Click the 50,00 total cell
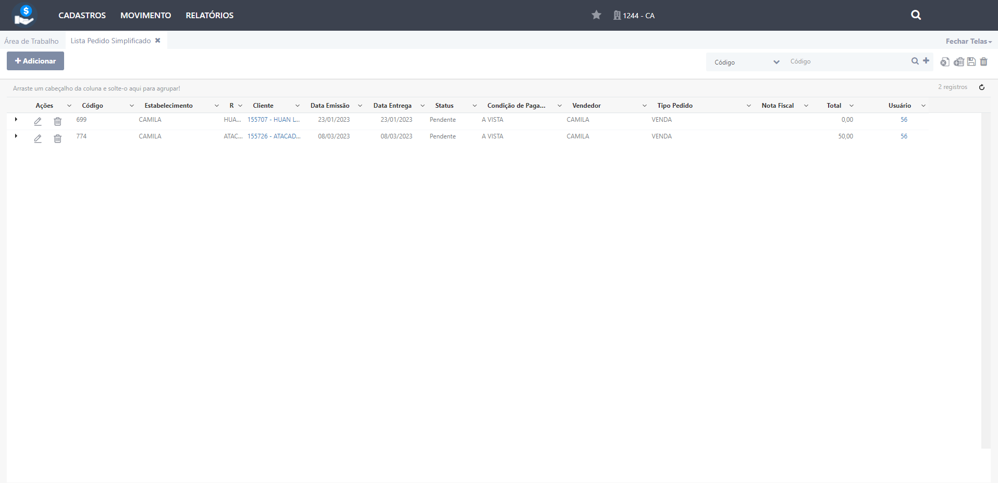Viewport: 998px width, 483px height. 845,136
